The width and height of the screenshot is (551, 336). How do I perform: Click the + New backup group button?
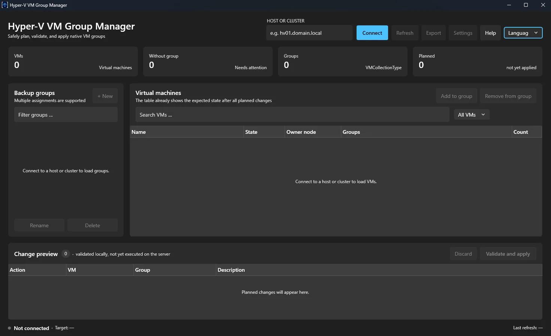point(105,96)
